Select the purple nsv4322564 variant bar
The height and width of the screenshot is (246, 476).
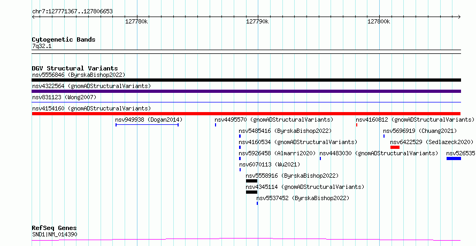(x=246, y=91)
